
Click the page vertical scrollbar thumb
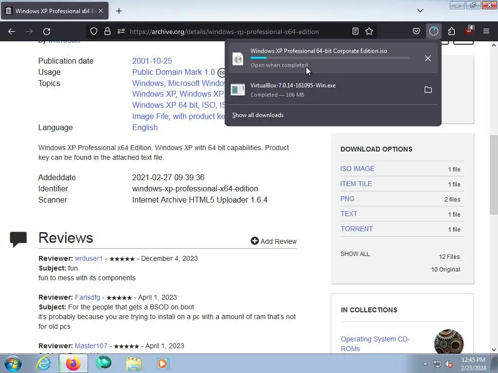(x=494, y=175)
